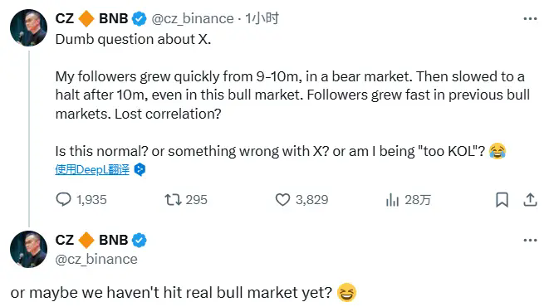Click the 1小时 timestamp on the first tweet
The height and width of the screenshot is (307, 549).
click(262, 18)
